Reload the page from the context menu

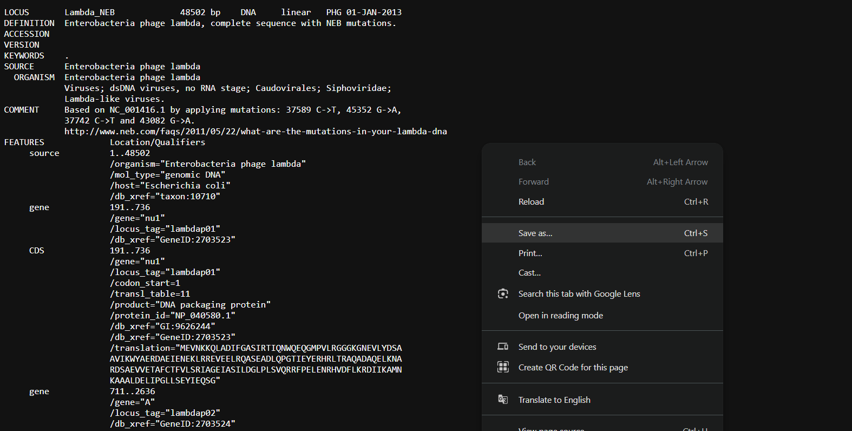tap(531, 202)
